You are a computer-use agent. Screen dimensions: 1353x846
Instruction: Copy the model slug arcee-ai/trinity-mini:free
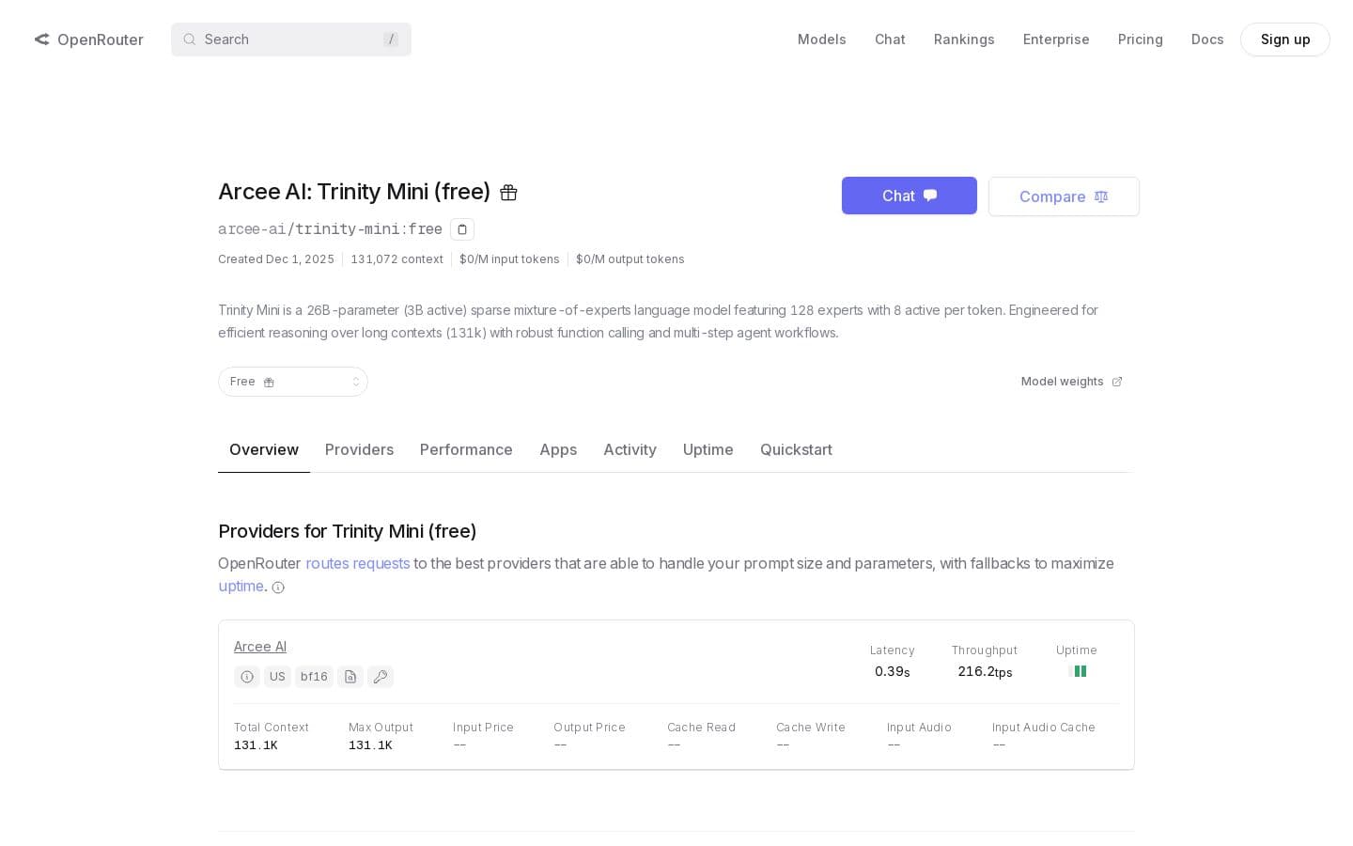click(462, 229)
